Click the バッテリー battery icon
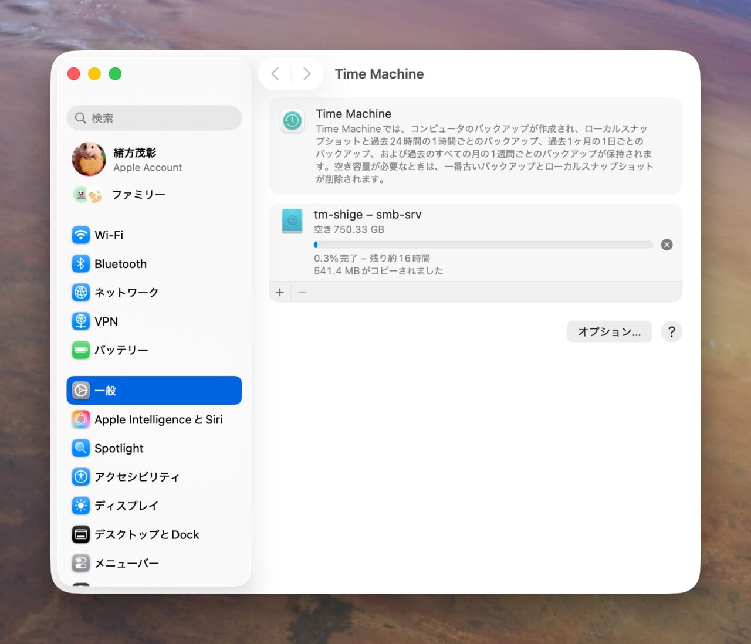 coord(81,350)
